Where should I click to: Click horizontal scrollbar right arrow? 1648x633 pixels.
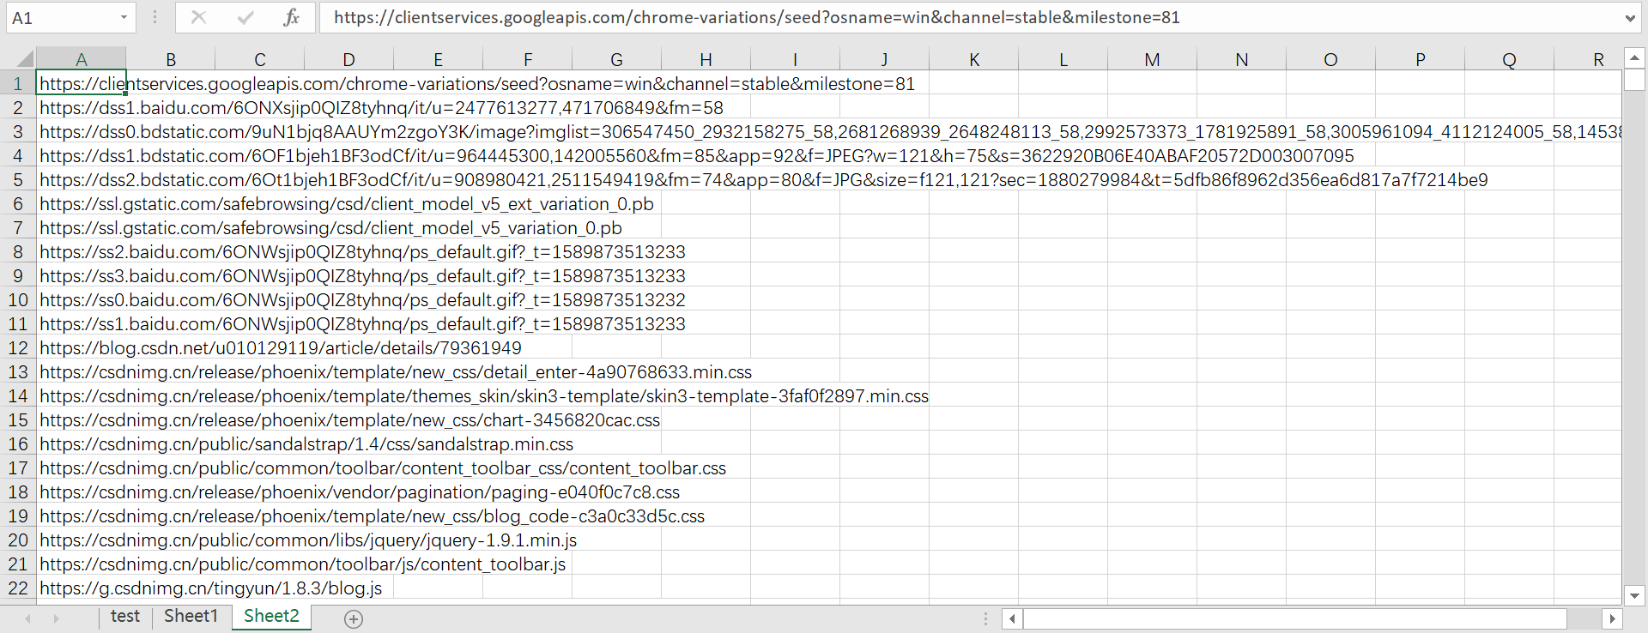[x=1612, y=618]
